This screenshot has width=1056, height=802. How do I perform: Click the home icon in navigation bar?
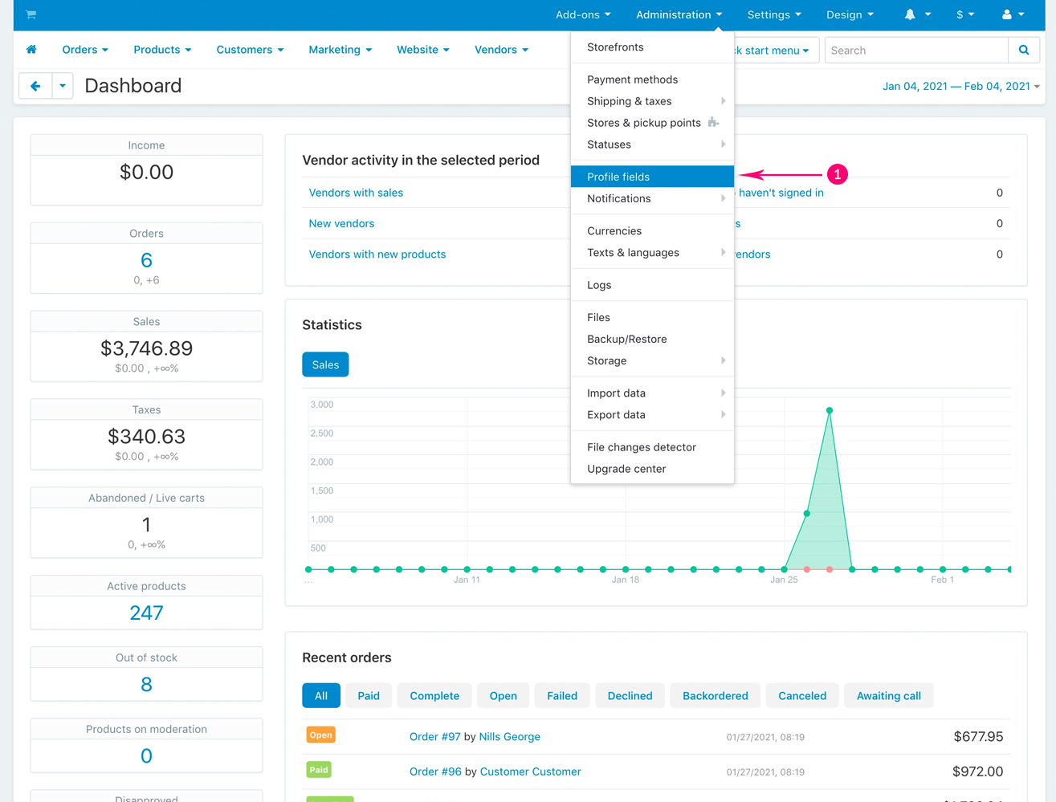(x=31, y=50)
